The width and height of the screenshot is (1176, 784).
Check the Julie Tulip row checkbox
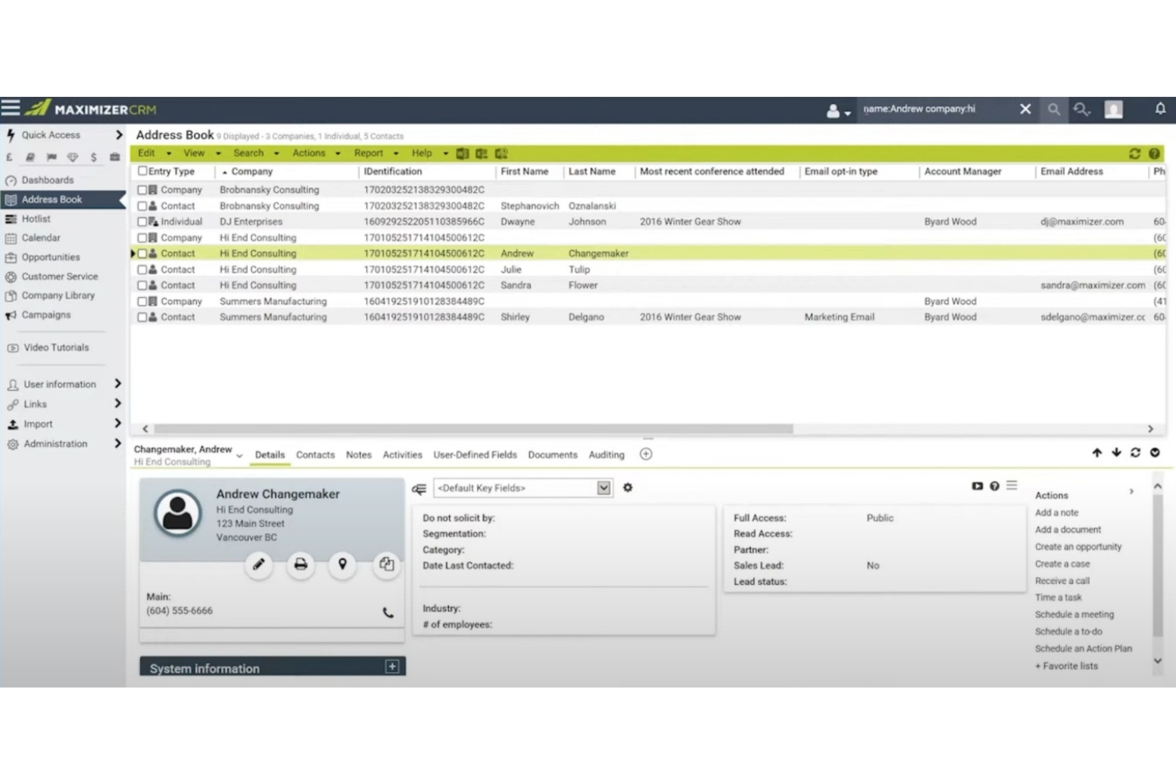(x=142, y=269)
